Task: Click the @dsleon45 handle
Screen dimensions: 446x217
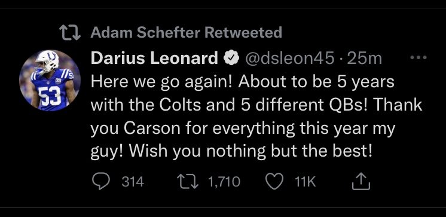Action: pos(289,58)
